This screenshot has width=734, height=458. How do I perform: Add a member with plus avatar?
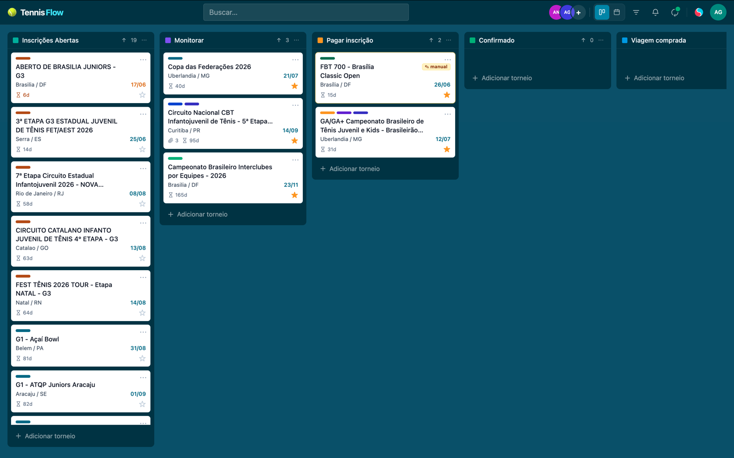pyautogui.click(x=578, y=12)
